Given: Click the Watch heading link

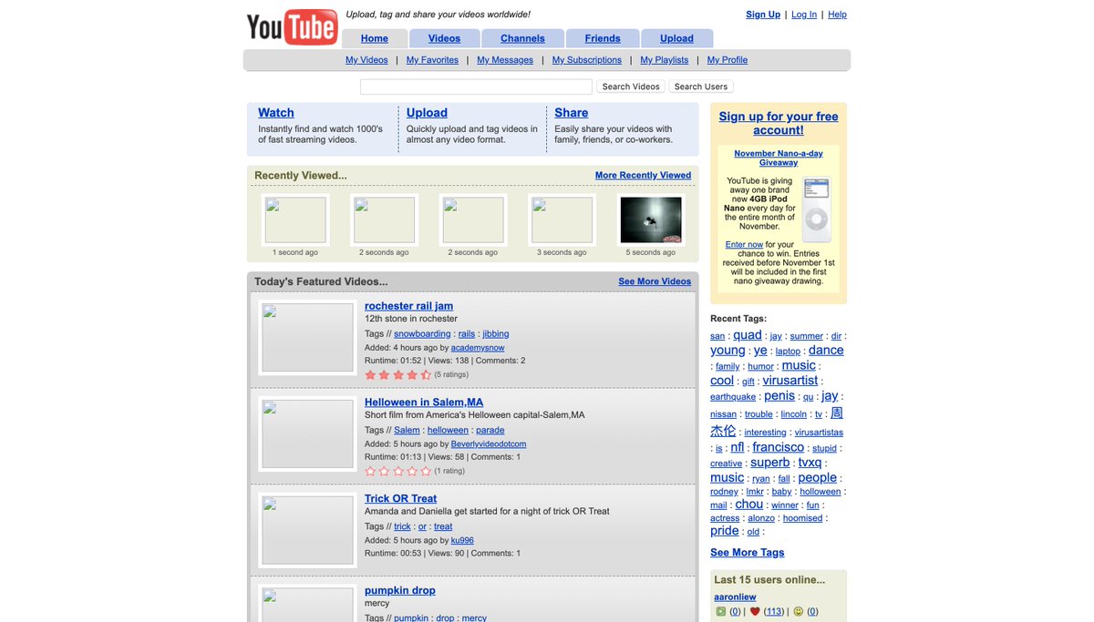Looking at the screenshot, I should [x=276, y=113].
